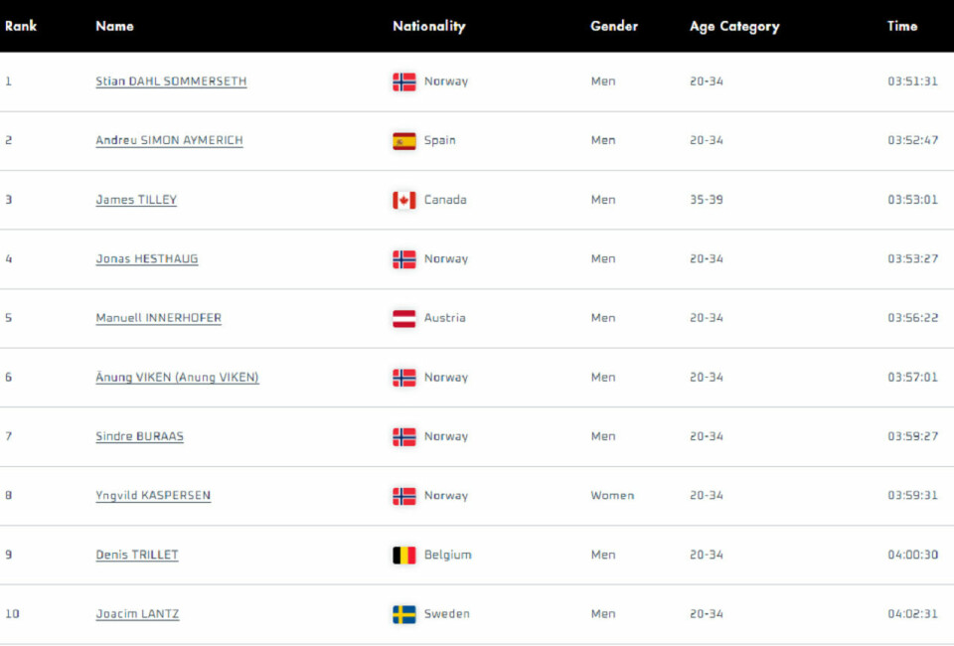Image resolution: width=954 pixels, height=646 pixels.
Task: Click the Austria flag icon
Action: [x=404, y=319]
